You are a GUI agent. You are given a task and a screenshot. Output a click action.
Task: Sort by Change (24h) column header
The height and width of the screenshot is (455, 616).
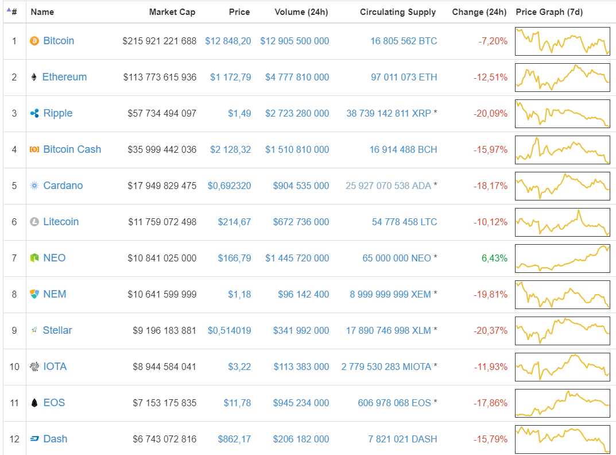click(x=479, y=12)
